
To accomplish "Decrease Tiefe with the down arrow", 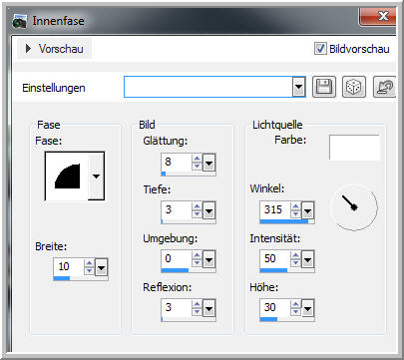I will 197,213.
